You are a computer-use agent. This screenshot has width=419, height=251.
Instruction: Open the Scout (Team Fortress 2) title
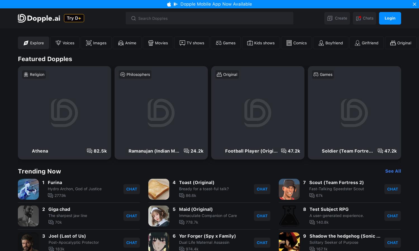336,182
